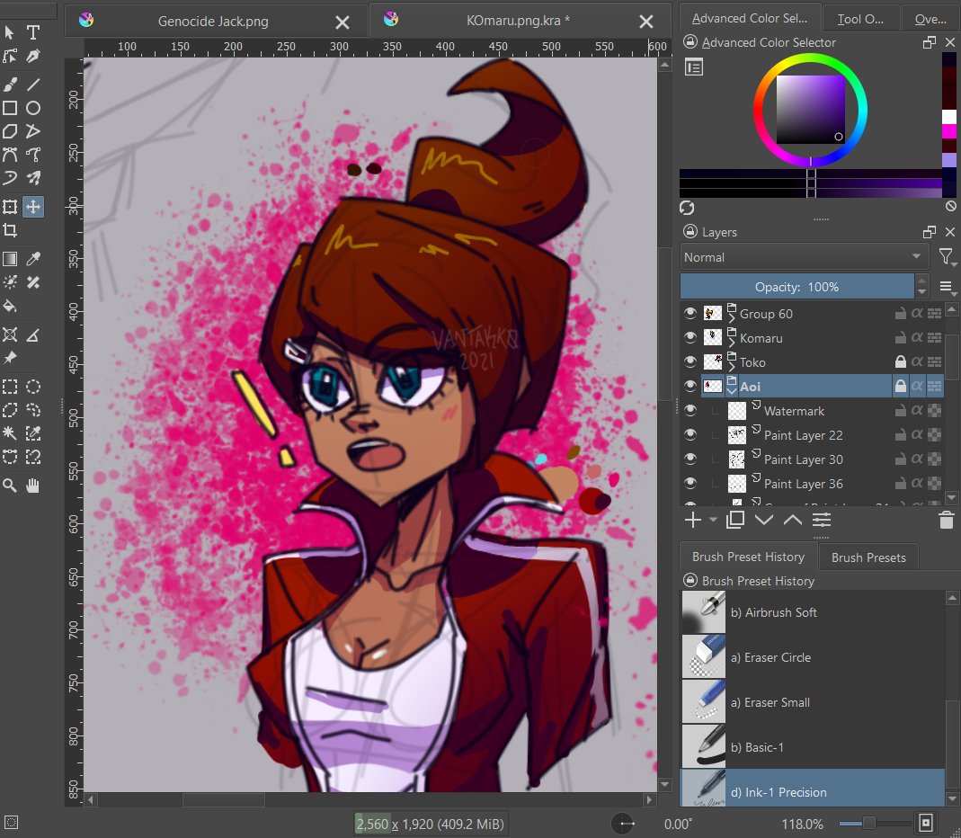Select the Pan hand tool
Screen dimensions: 961x838
pos(33,486)
